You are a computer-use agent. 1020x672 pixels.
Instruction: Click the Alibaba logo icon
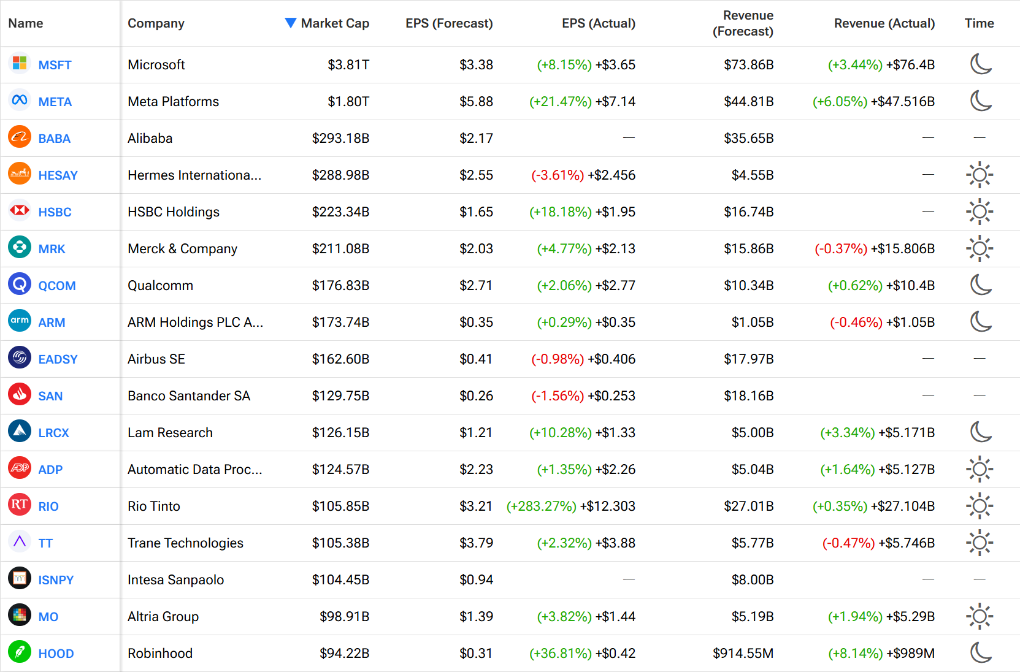pos(20,137)
